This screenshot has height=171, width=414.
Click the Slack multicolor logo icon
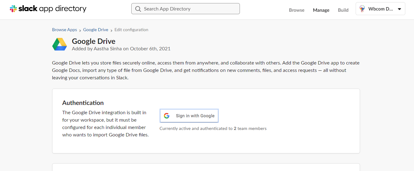point(13,9)
